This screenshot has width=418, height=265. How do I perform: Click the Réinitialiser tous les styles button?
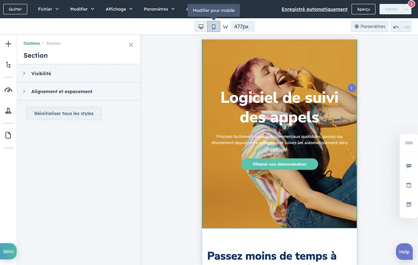pyautogui.click(x=64, y=113)
